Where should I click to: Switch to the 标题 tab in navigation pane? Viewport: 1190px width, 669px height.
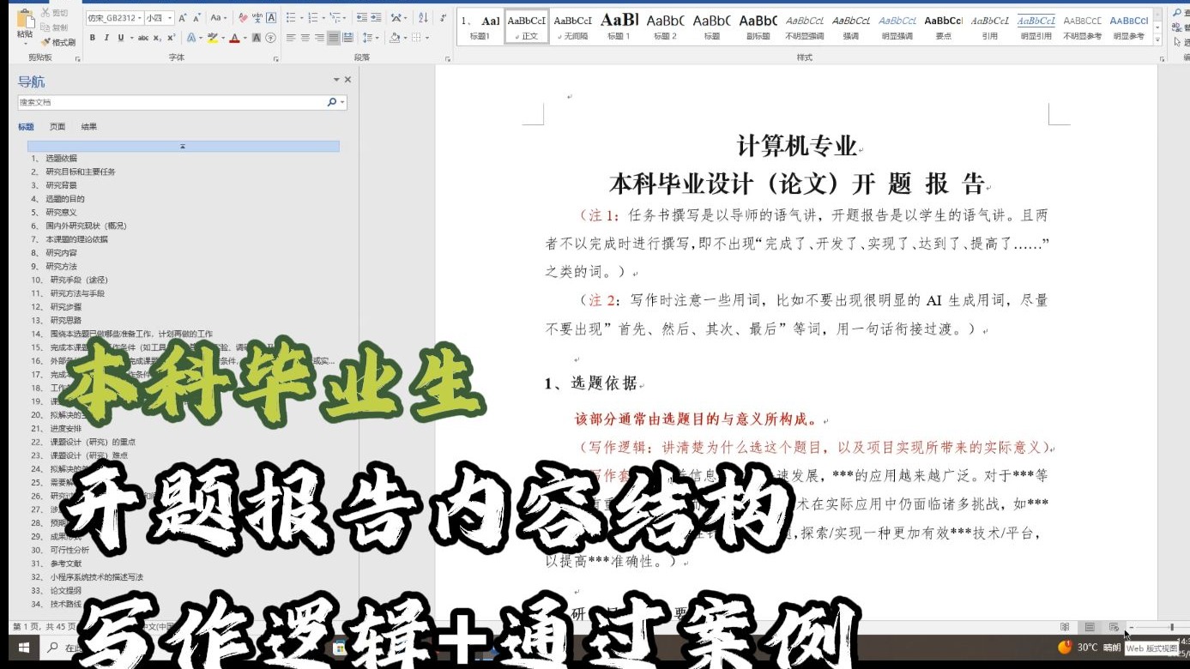point(26,127)
